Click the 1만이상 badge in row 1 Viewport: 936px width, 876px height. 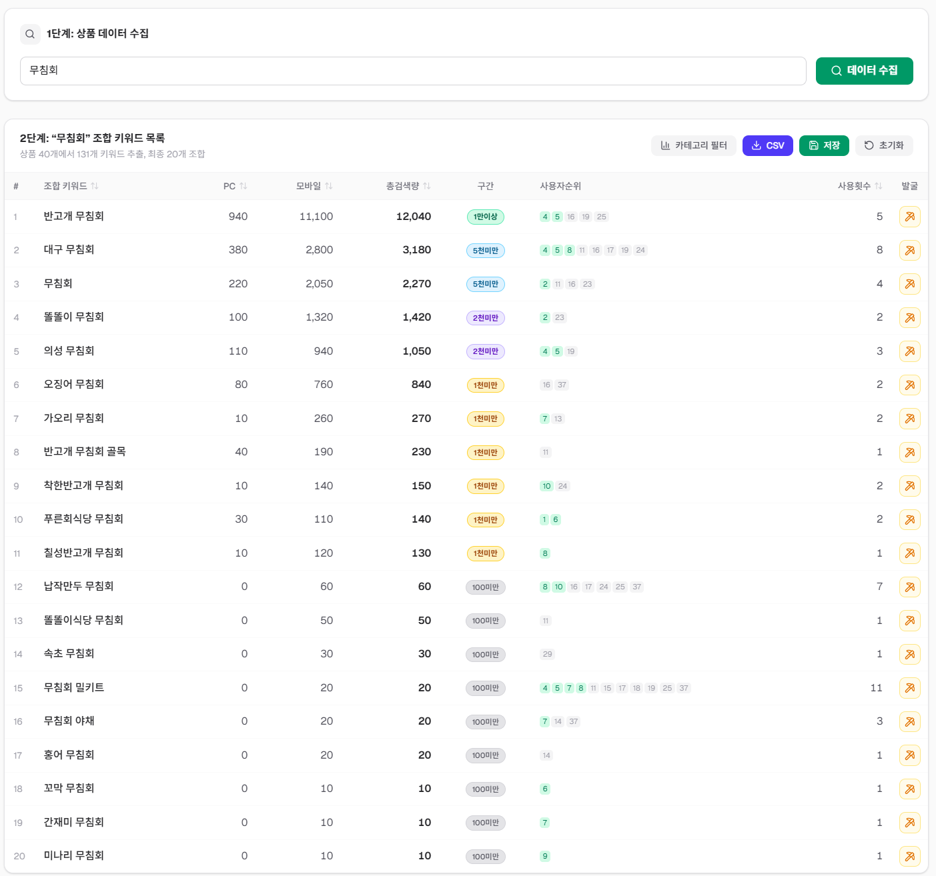coord(486,217)
